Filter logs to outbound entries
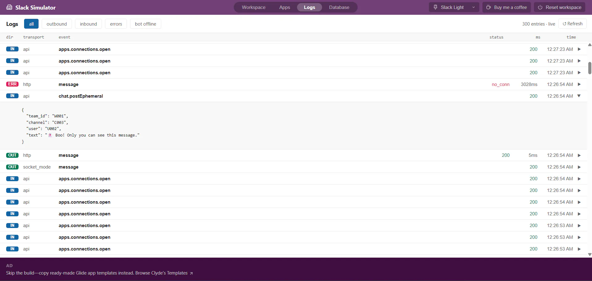 click(x=57, y=24)
